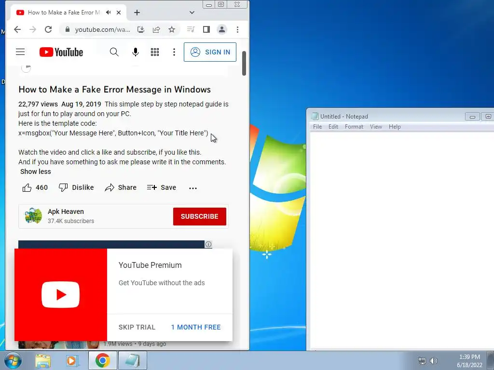Click the forward navigation arrow

pyautogui.click(x=33, y=29)
